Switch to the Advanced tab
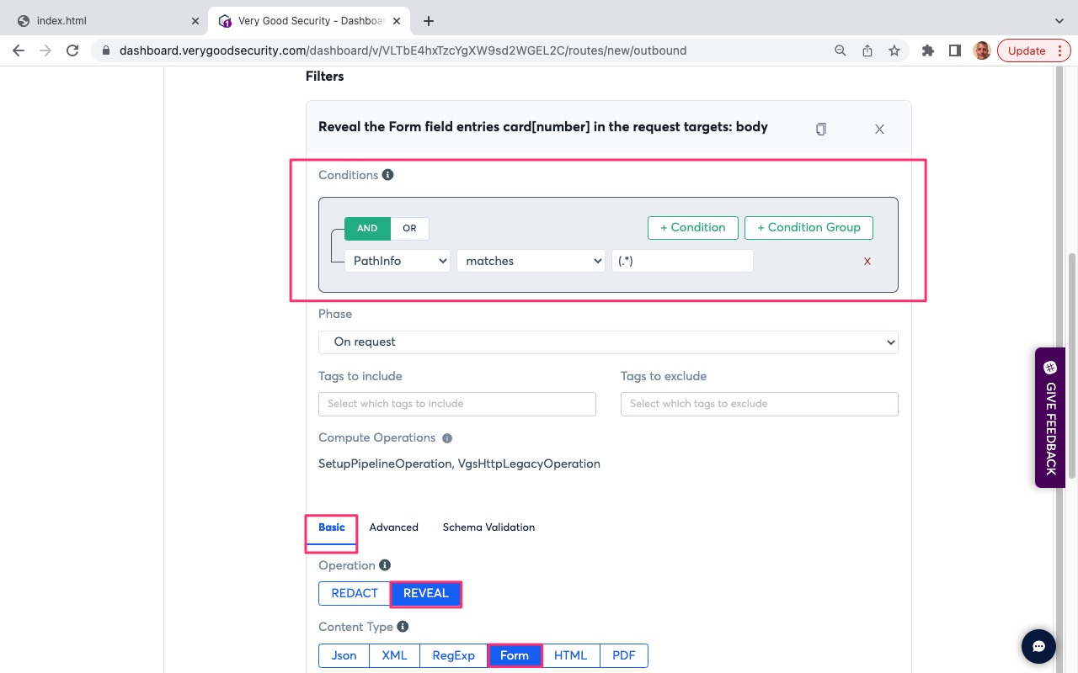 [x=393, y=527]
